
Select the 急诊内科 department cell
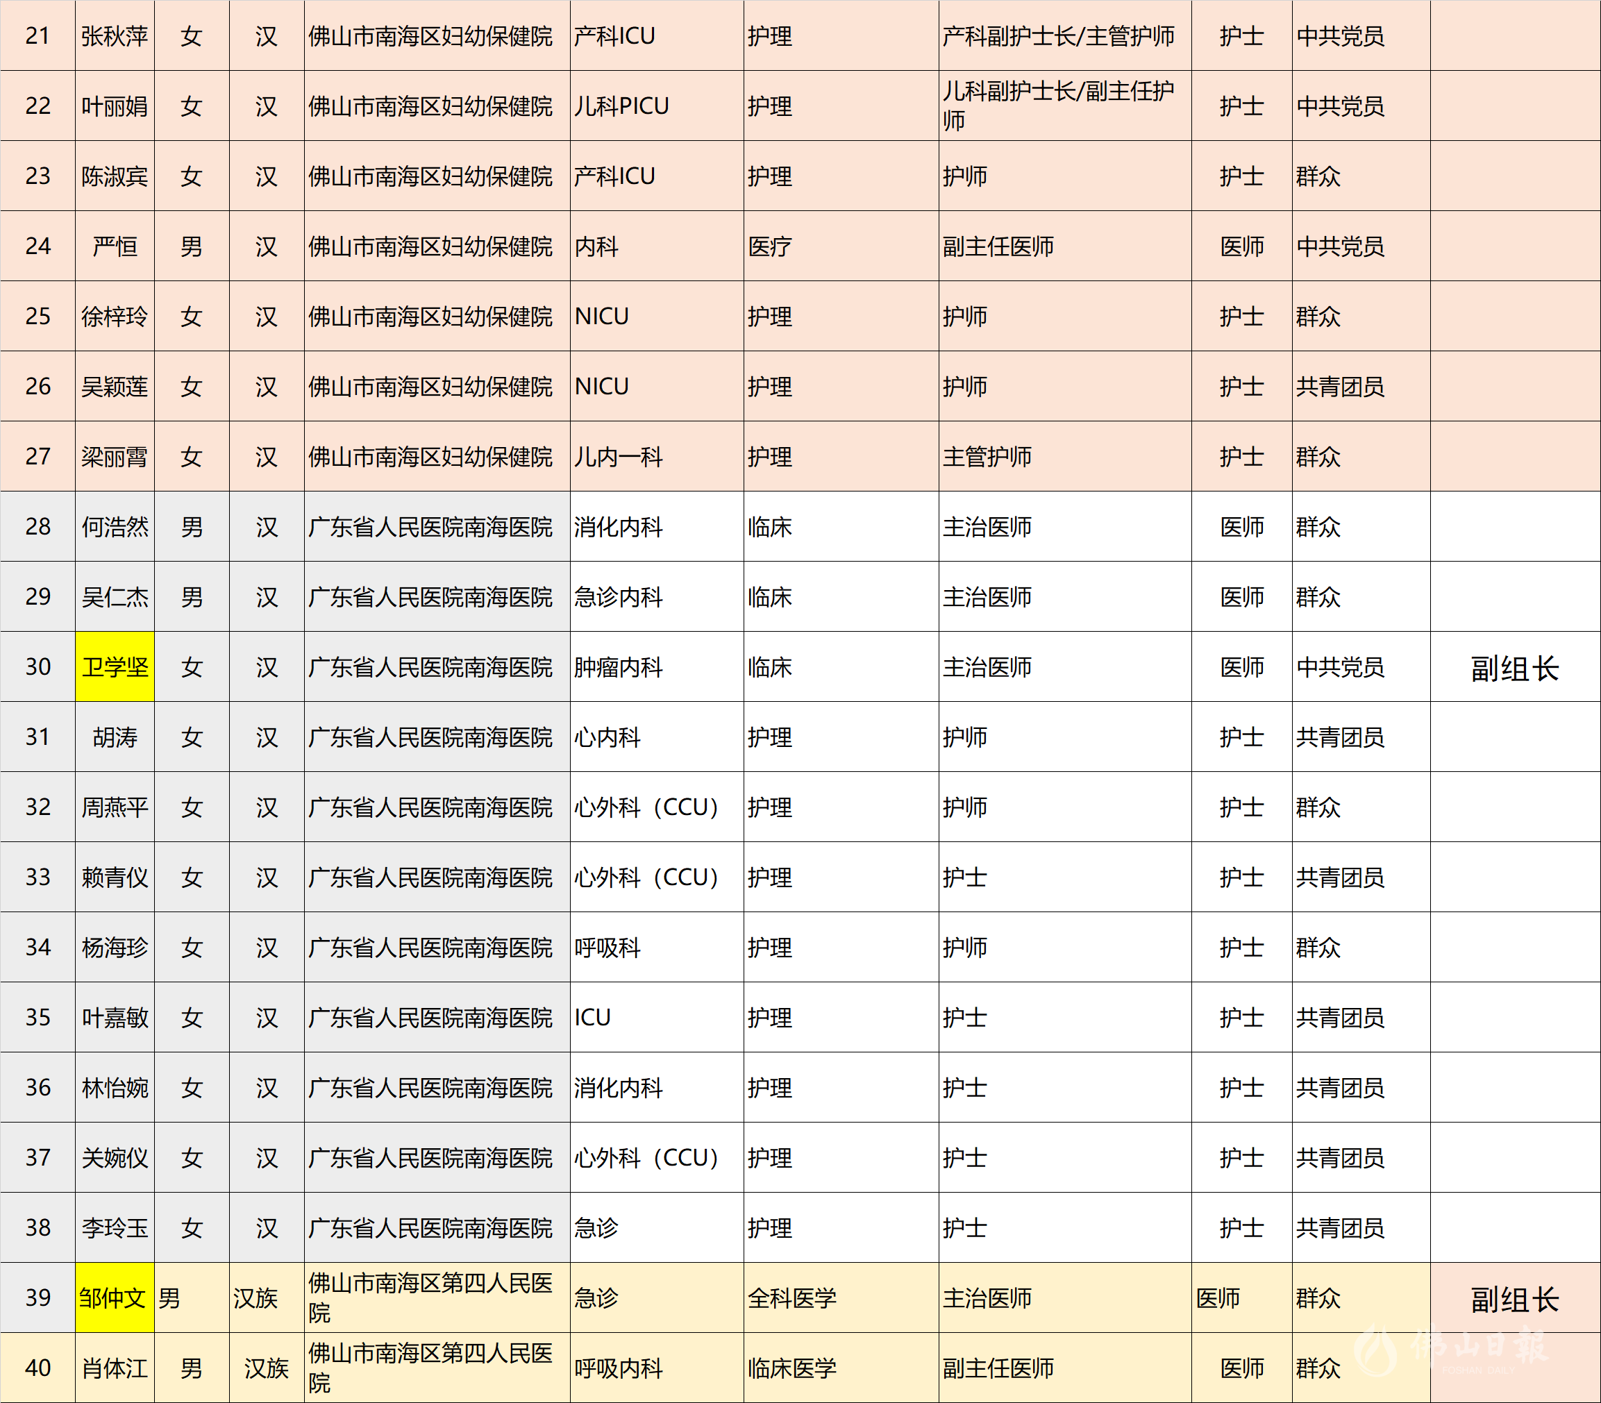pyautogui.click(x=657, y=596)
